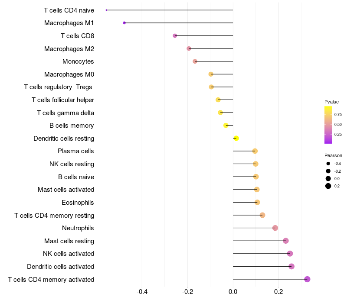This screenshot has height=303, width=347.
Task: Click the Pvalue legend title
Action: (x=331, y=102)
